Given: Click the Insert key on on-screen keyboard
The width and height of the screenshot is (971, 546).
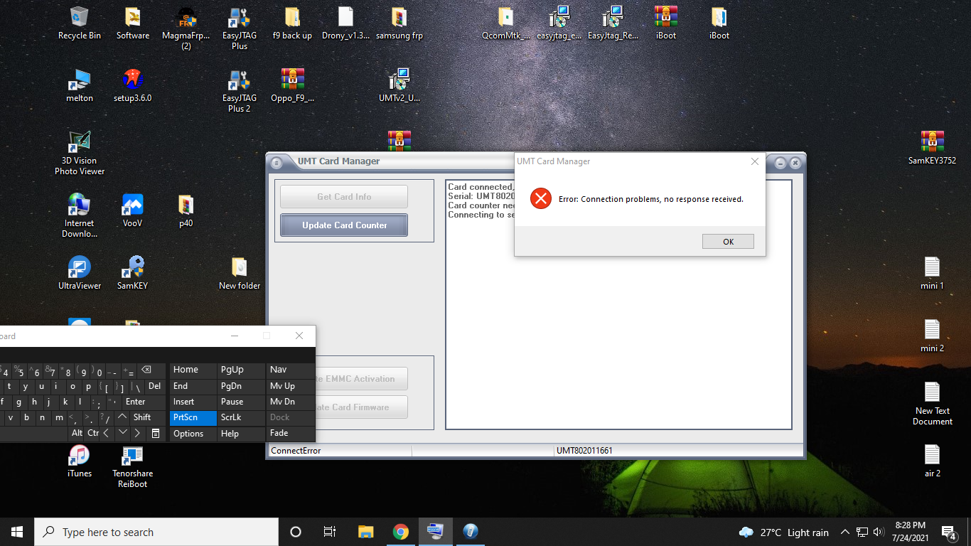Looking at the screenshot, I should (x=193, y=402).
